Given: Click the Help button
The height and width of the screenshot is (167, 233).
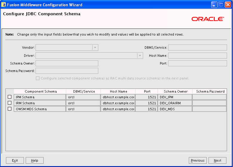Looking at the screenshot, I should click(x=35, y=160).
